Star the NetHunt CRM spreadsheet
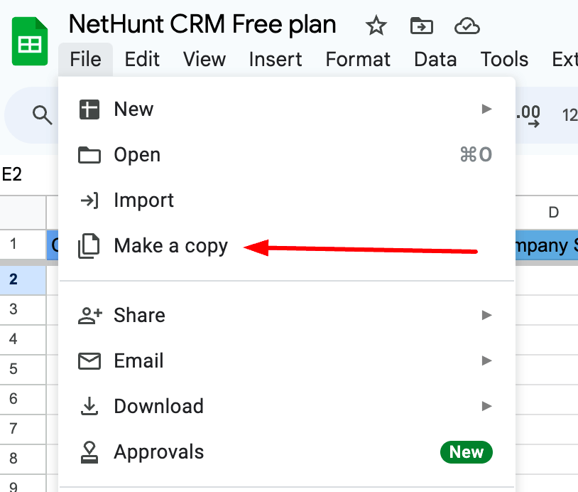Image resolution: width=578 pixels, height=492 pixels. (x=376, y=26)
